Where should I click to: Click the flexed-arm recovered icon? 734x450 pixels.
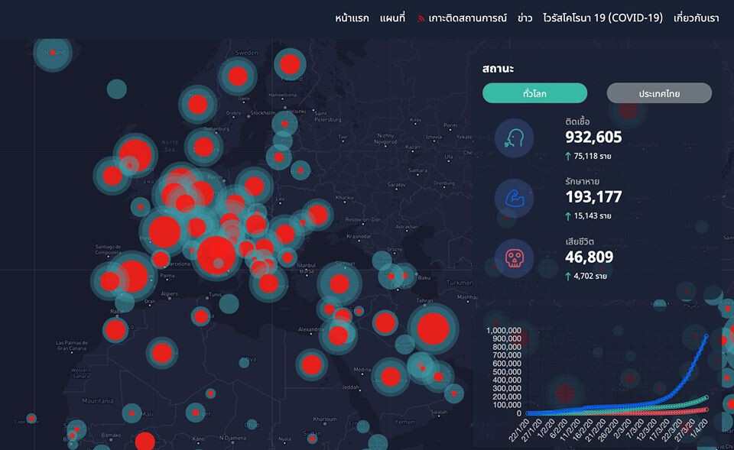[x=514, y=199]
